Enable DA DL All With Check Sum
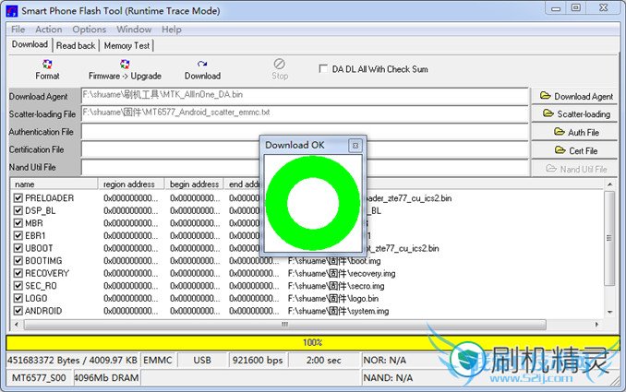Image resolution: width=626 pixels, height=392 pixels. [x=323, y=69]
